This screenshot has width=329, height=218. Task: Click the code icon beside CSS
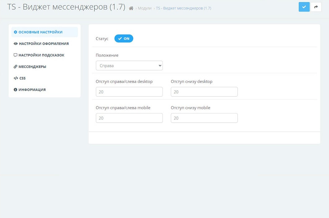pyautogui.click(x=16, y=78)
